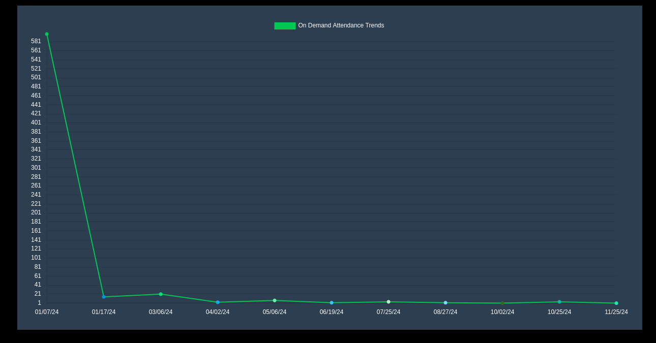This screenshot has height=343, width=656.
Task: Toggle the On Demand Attendance Trends series visibility
Action: point(285,25)
